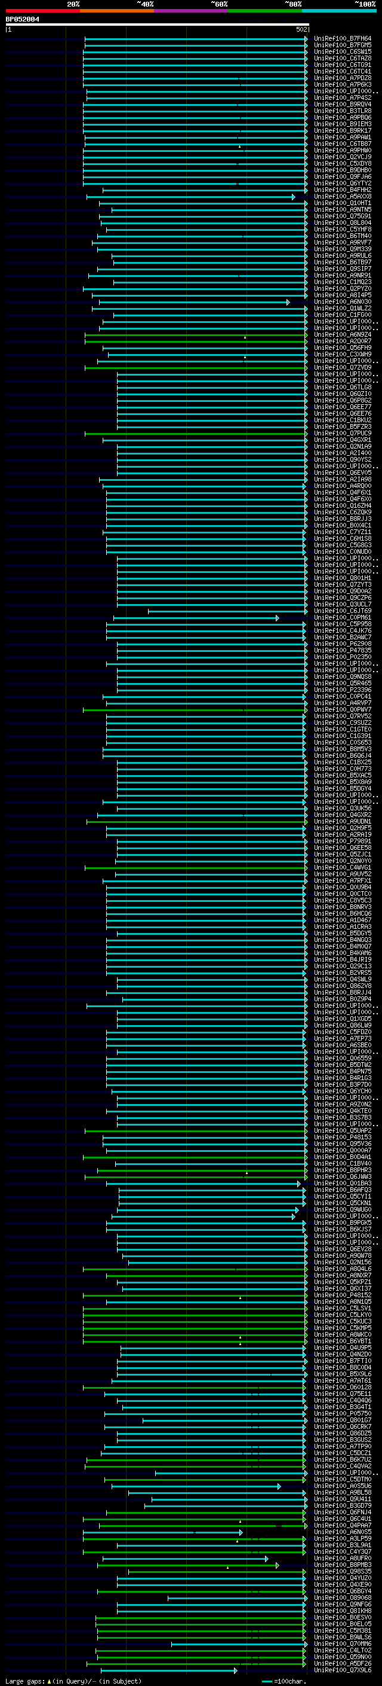
Task: Open the UniRef100_Q10HT1 entry
Action: (342, 203)
